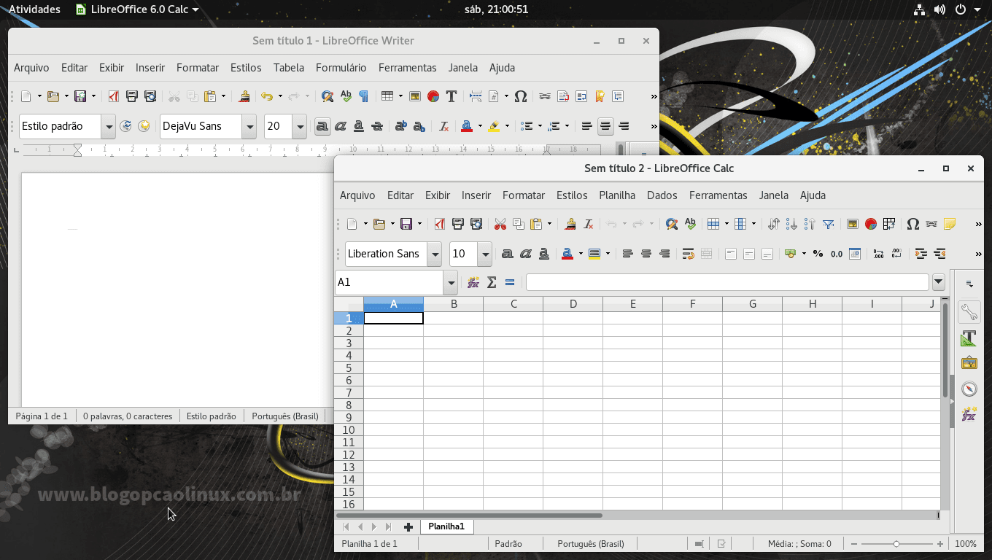
Task: Click the clock sáb, 21:00:51
Action: click(496, 9)
